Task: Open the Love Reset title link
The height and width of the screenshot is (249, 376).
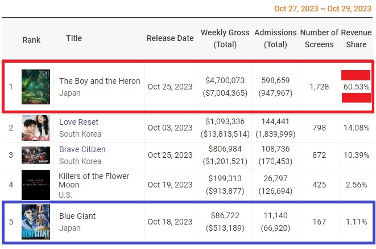Action: [x=78, y=122]
